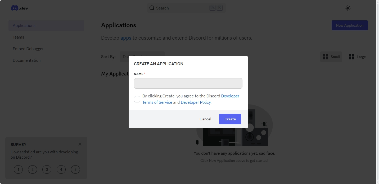Open the Developer Policy link
Screen dimensions: 379x184
click(x=196, y=102)
